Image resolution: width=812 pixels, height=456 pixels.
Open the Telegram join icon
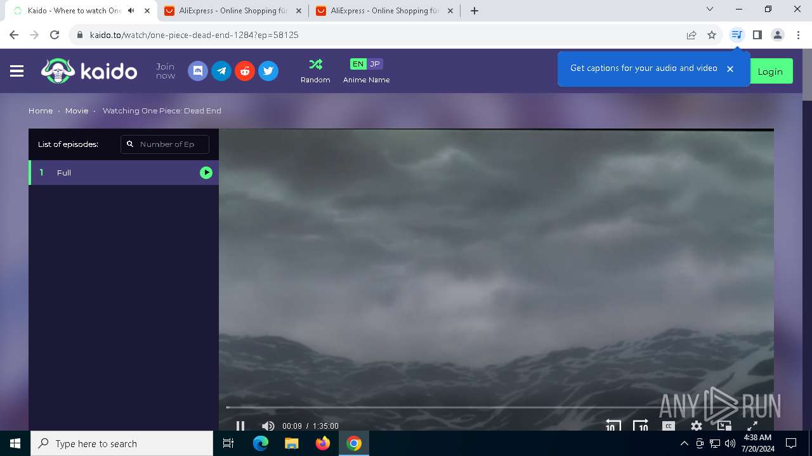(x=221, y=71)
